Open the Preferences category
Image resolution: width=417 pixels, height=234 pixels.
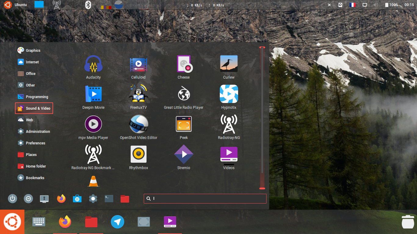coord(31,143)
